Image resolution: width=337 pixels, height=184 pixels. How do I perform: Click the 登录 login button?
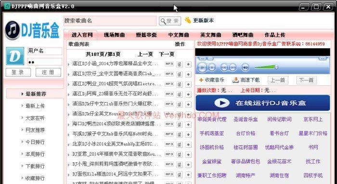[x=18, y=72]
